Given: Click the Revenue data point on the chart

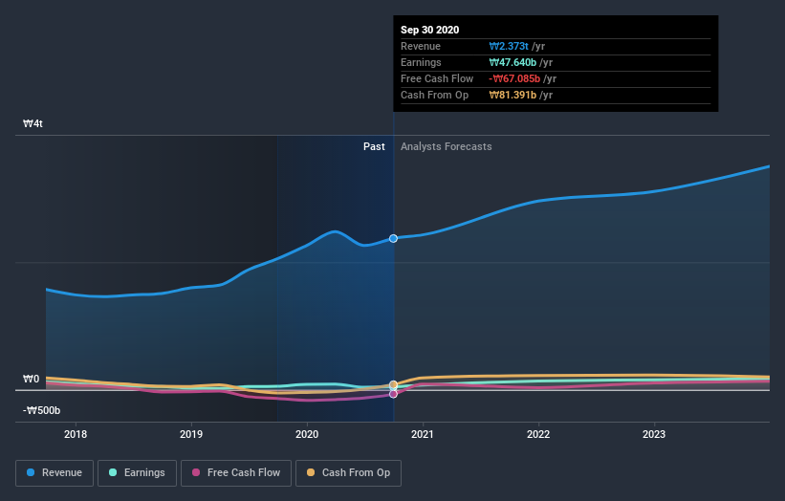Looking at the screenshot, I should coord(394,238).
